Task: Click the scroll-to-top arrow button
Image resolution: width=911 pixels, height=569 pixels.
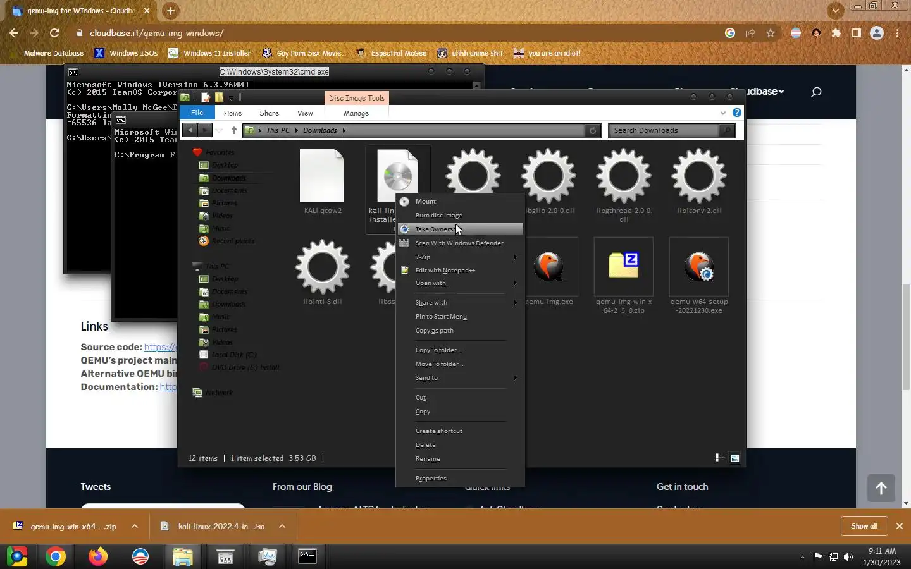Action: click(x=881, y=488)
